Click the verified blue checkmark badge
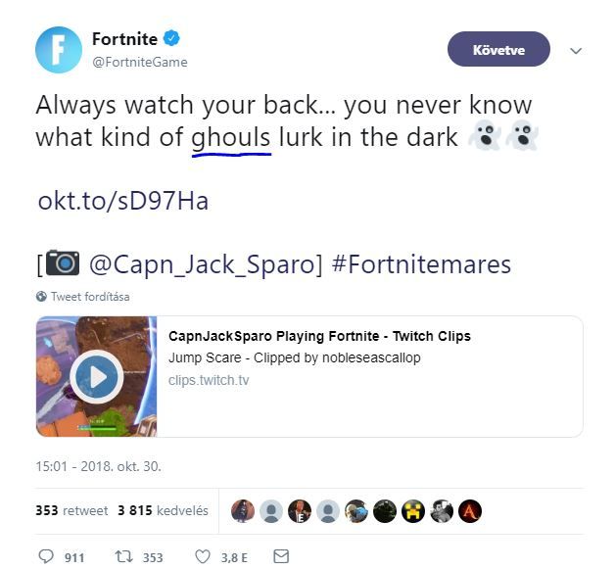This screenshot has width=615, height=570. 171,38
